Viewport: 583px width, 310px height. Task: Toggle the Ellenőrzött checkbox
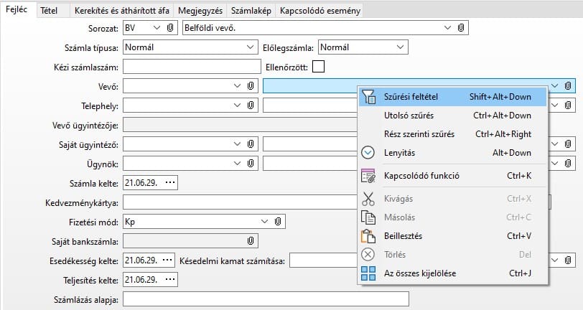coord(318,67)
